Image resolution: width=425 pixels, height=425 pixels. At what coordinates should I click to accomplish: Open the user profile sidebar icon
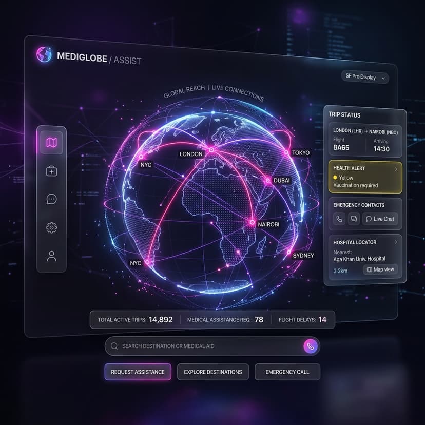(x=51, y=256)
